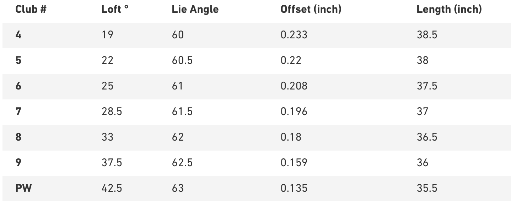The height and width of the screenshot is (201, 511).
Task: Click the Lie Angle column header
Action: click(x=195, y=10)
